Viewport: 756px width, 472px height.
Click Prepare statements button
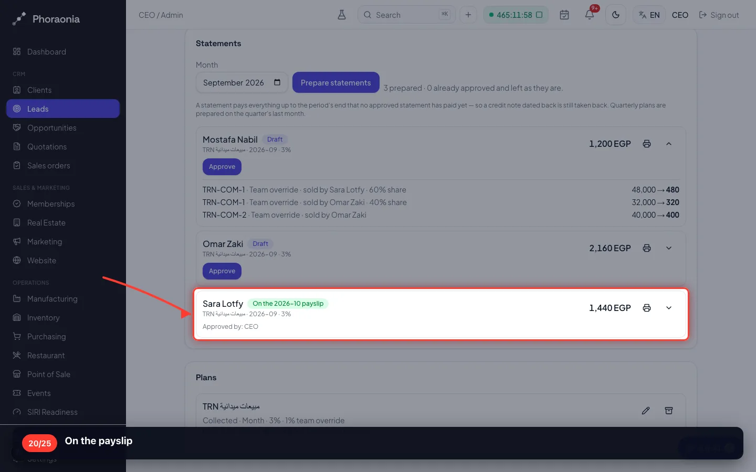coord(336,82)
